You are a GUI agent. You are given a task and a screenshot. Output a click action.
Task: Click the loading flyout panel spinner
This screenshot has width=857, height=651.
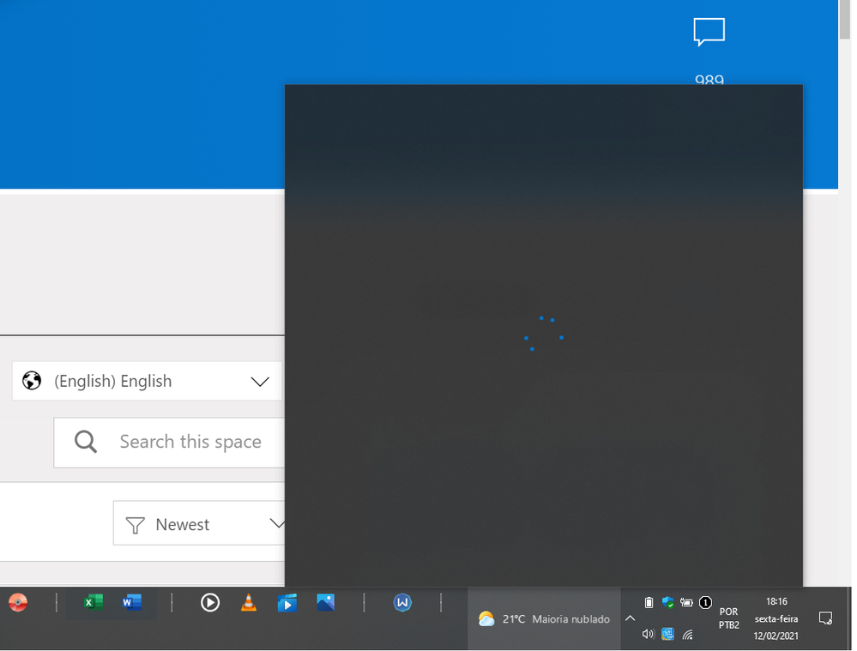[x=544, y=334]
